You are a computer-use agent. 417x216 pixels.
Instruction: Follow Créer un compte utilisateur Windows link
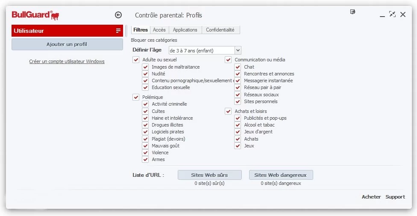pos(67,61)
